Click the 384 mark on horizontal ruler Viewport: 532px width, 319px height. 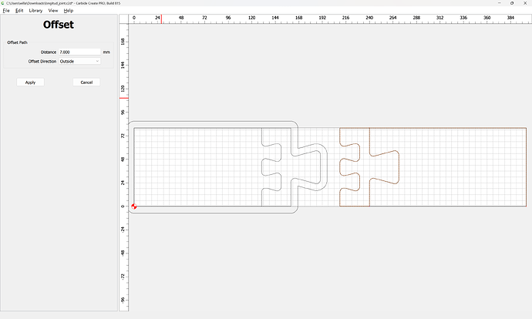(510, 18)
